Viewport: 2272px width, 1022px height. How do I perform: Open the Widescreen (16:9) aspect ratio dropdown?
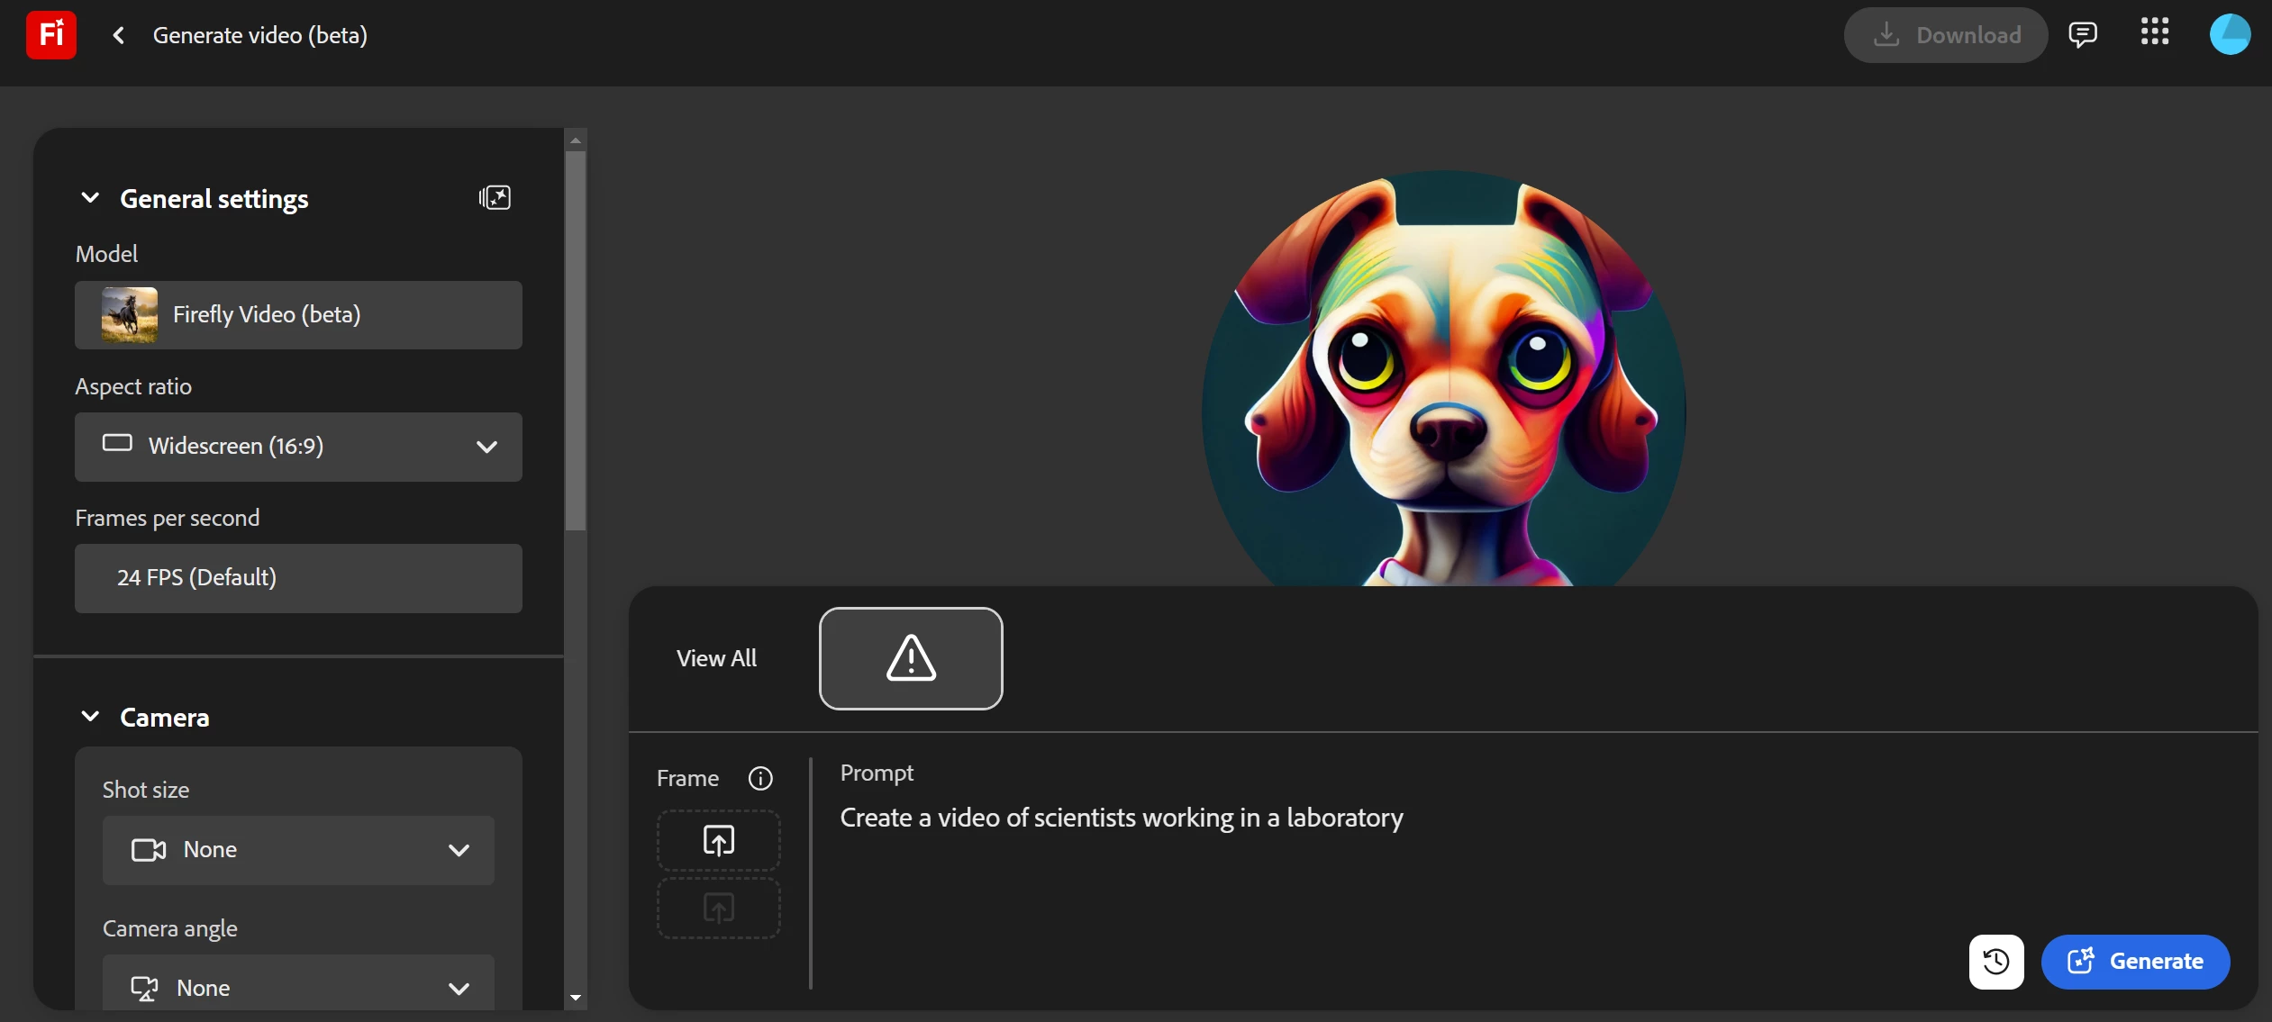tap(298, 447)
